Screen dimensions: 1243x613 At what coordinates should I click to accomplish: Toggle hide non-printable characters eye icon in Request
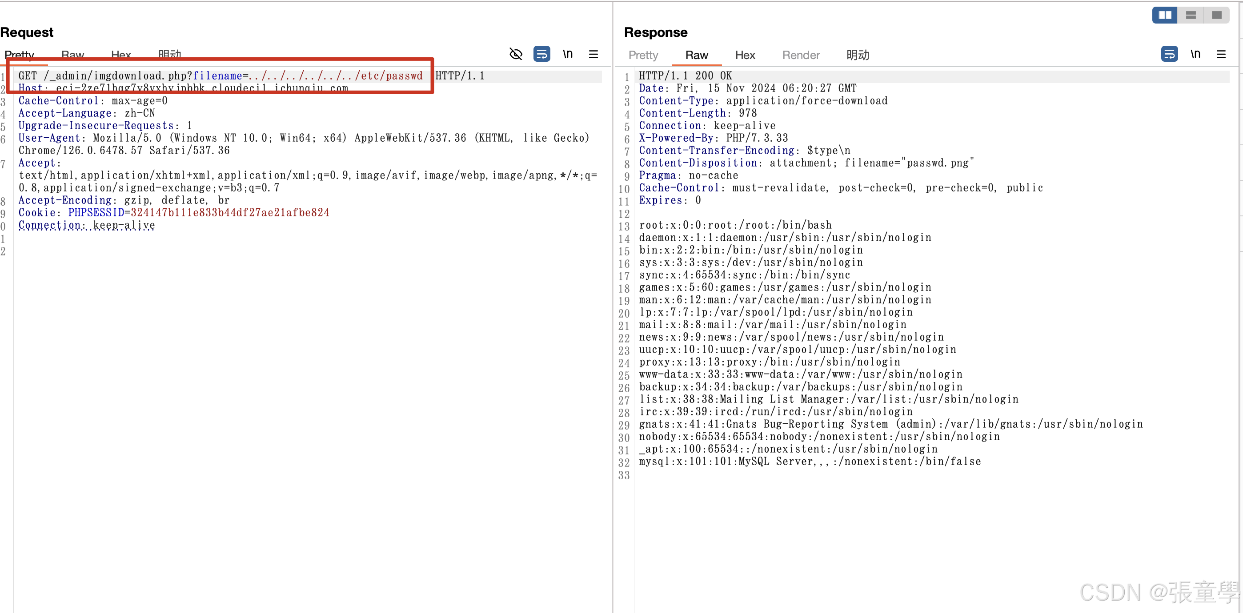point(516,54)
